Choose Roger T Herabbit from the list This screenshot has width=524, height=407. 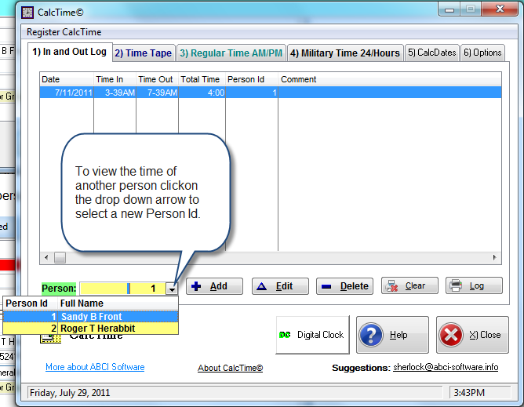[90, 328]
